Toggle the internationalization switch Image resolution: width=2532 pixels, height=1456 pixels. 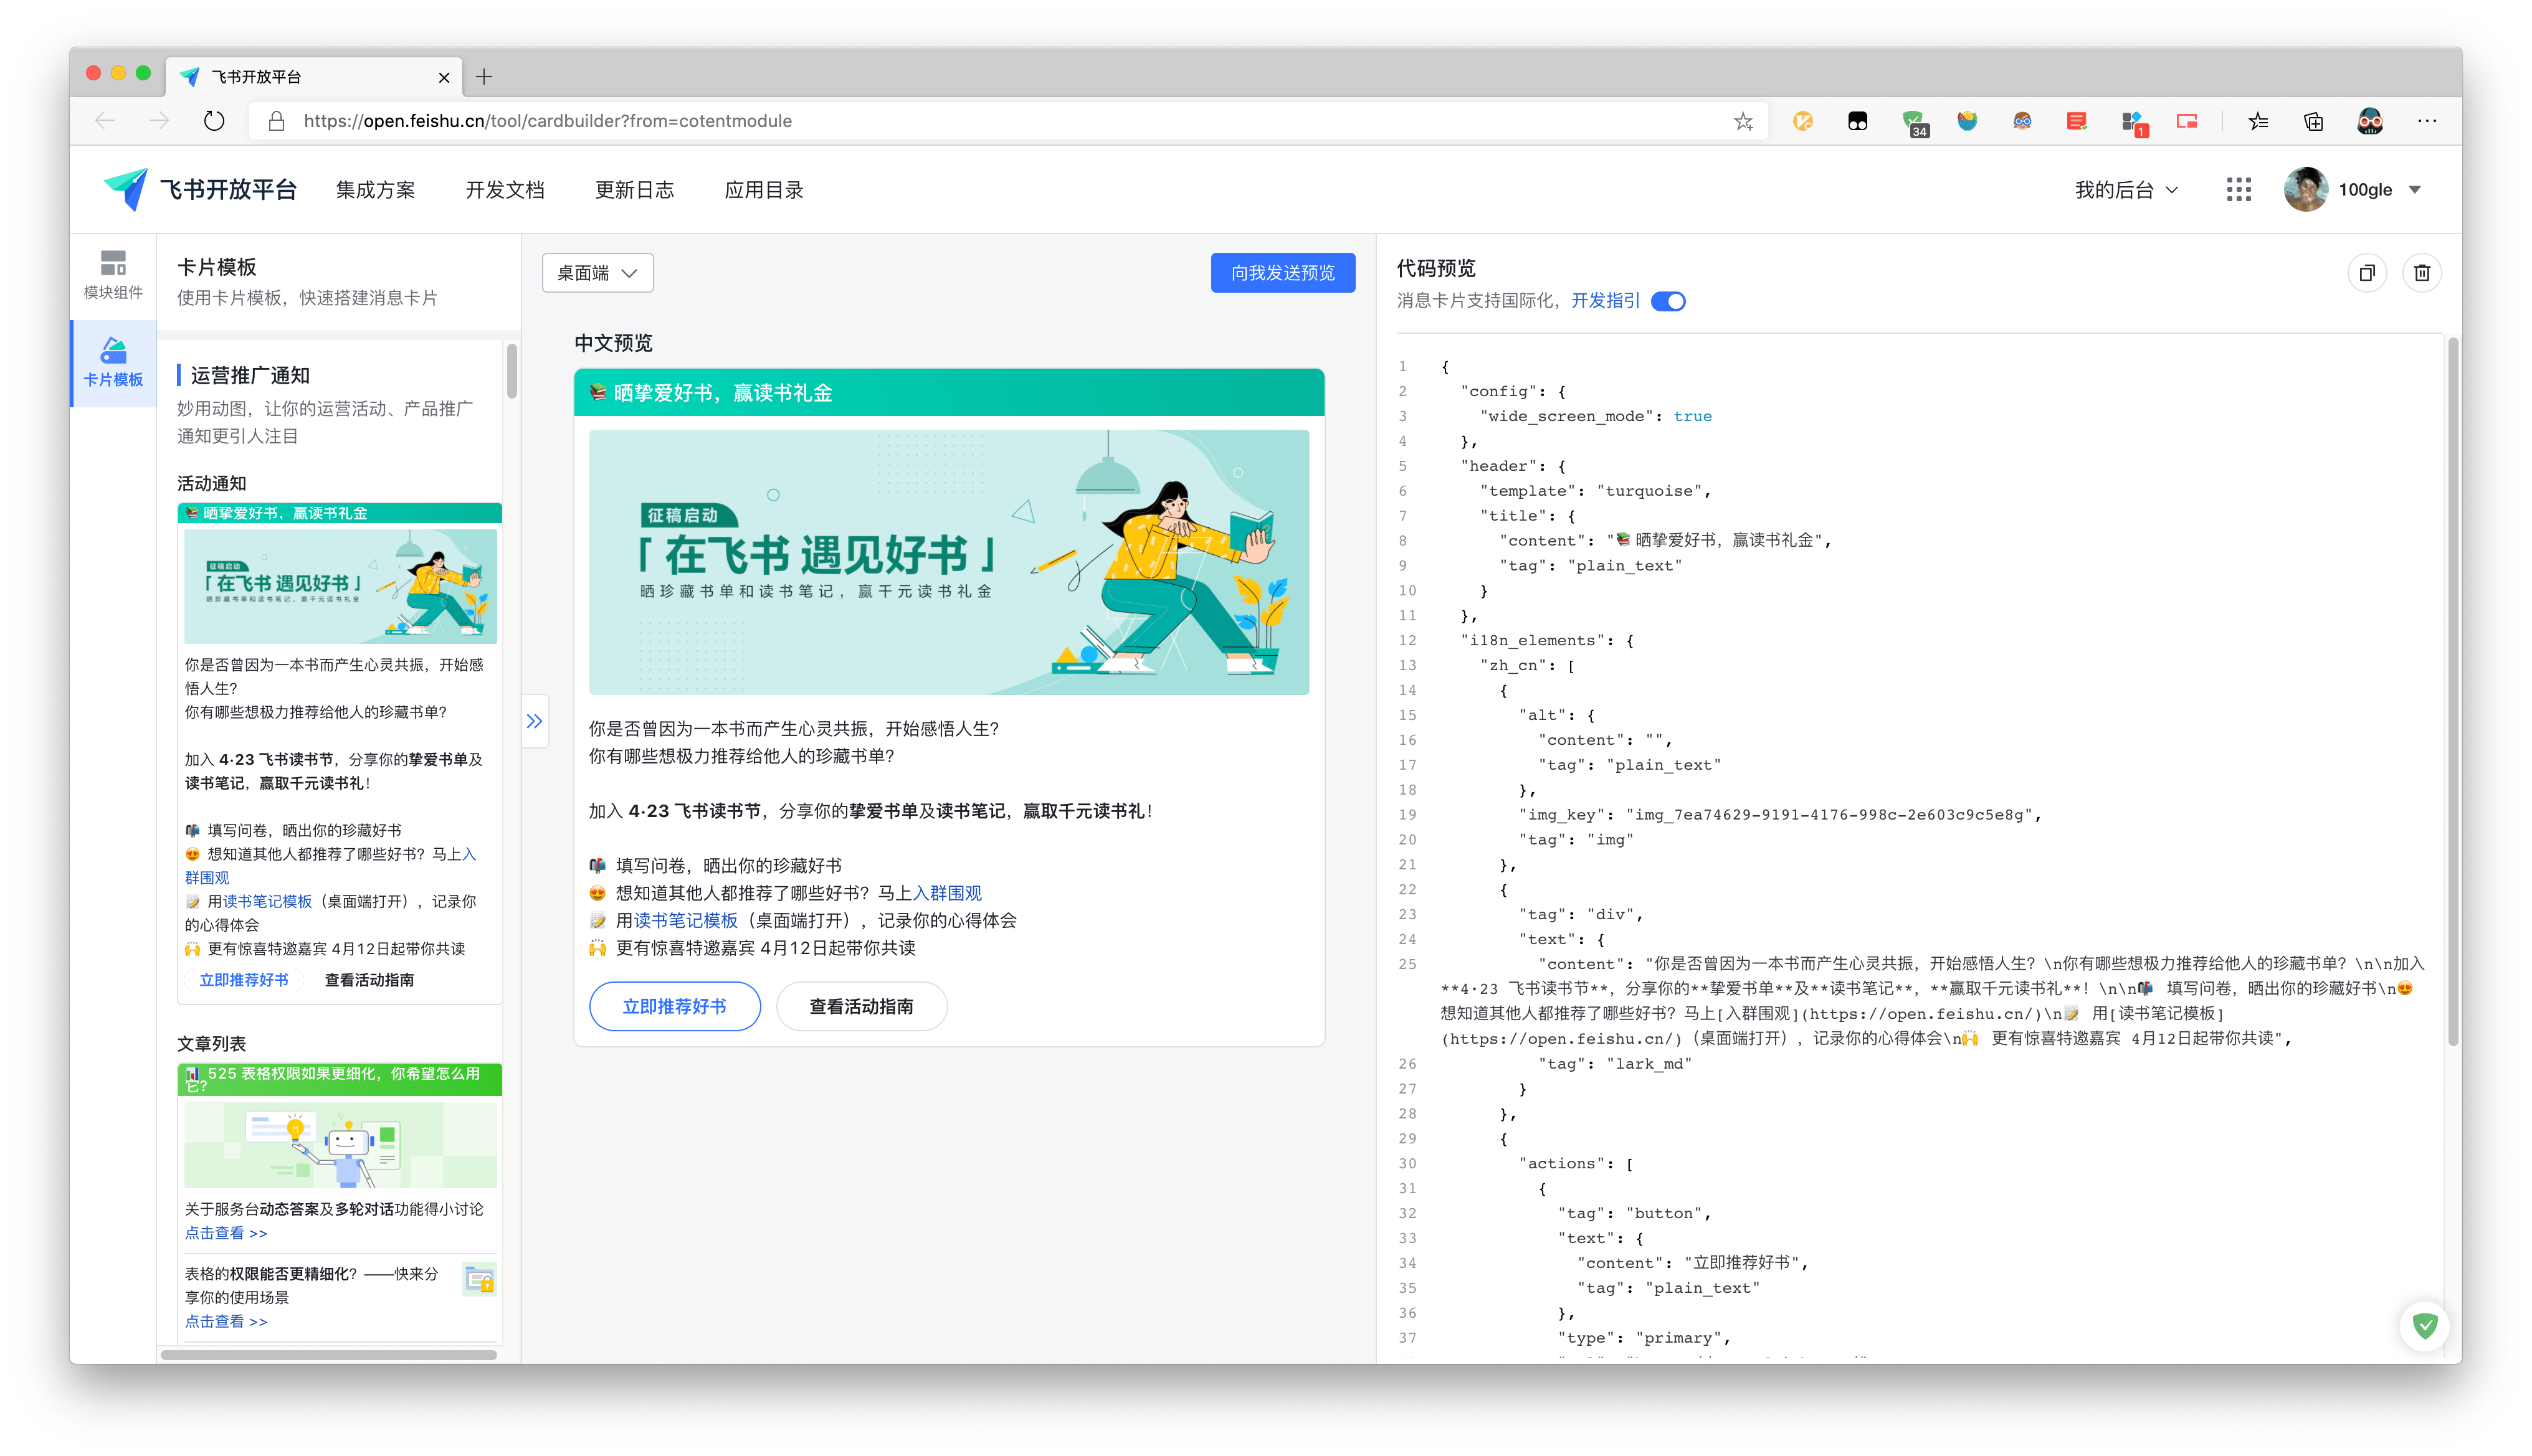point(1668,301)
